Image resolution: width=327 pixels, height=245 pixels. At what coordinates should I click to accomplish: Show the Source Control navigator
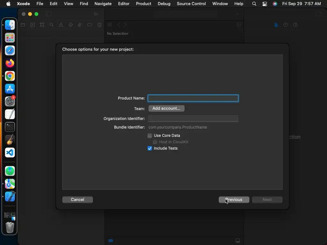tap(33, 25)
